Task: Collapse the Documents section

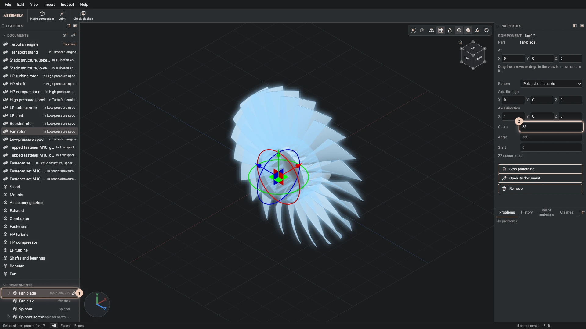Action: click(4, 35)
